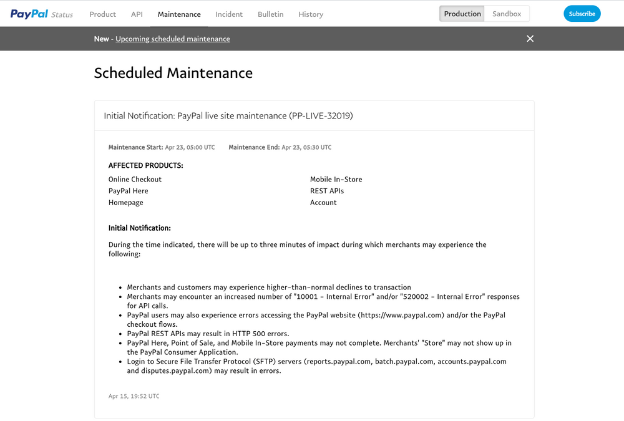
Task: Switch to the Sandbox environment
Action: click(506, 13)
